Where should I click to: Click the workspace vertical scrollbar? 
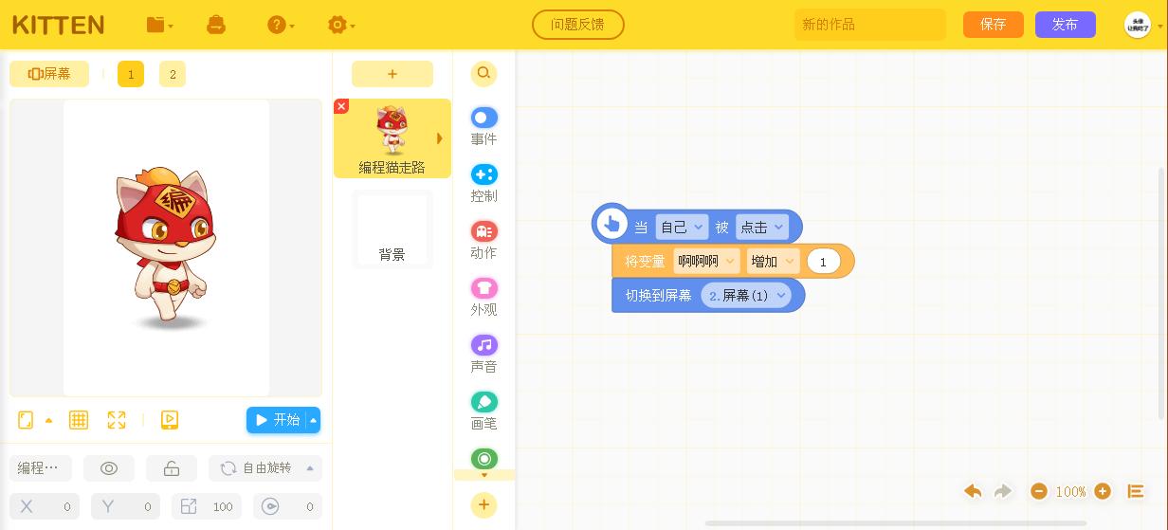tap(1162, 294)
